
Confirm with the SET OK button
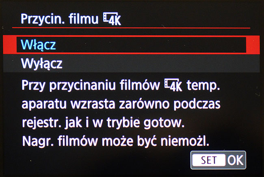[218, 160]
